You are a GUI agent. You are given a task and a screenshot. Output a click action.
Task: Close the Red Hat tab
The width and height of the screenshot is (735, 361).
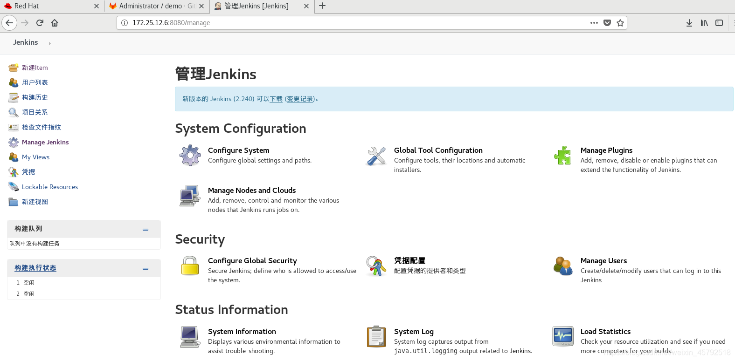(x=96, y=6)
